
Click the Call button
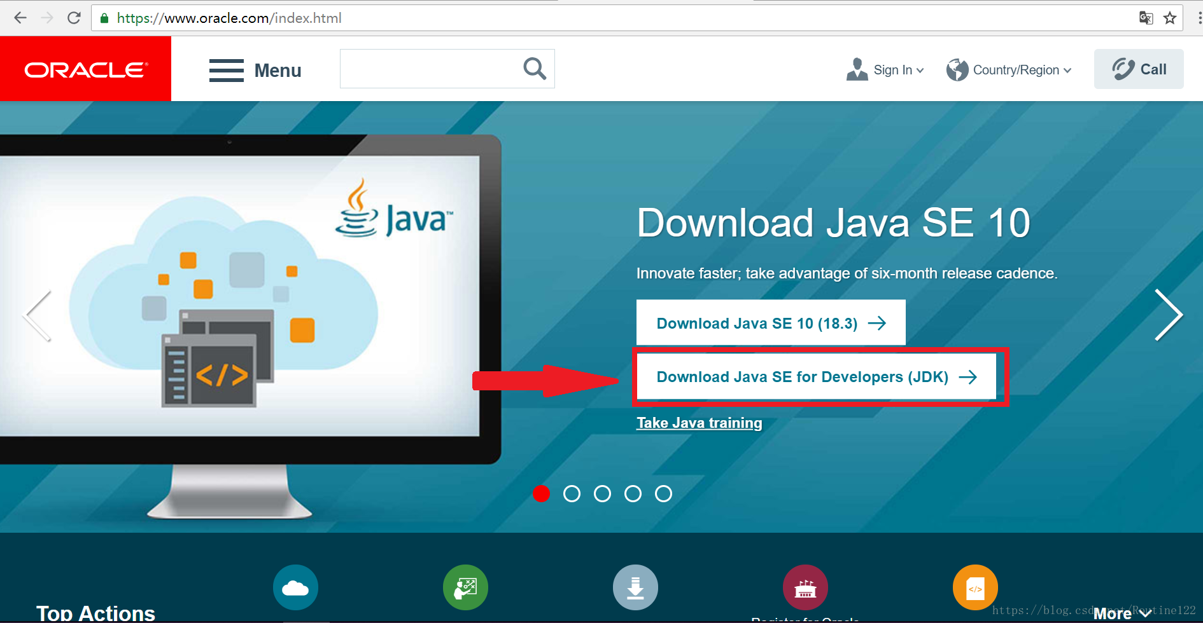(1139, 69)
